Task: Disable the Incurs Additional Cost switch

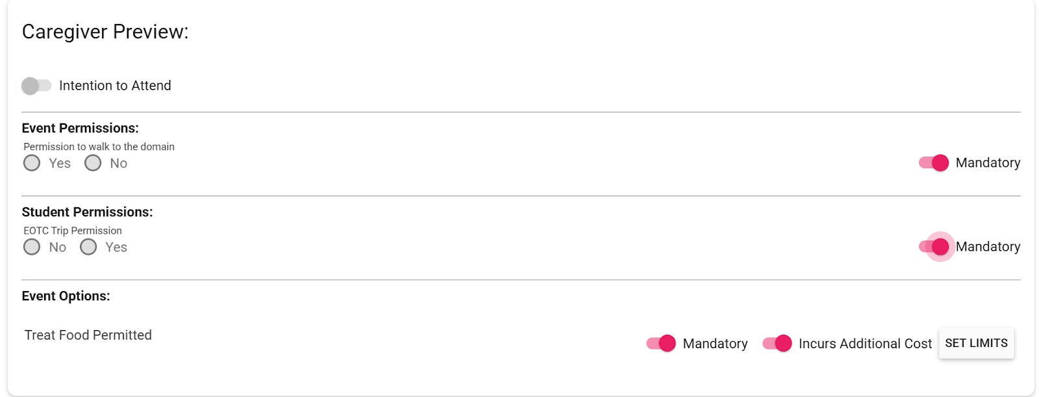Action: pos(777,344)
